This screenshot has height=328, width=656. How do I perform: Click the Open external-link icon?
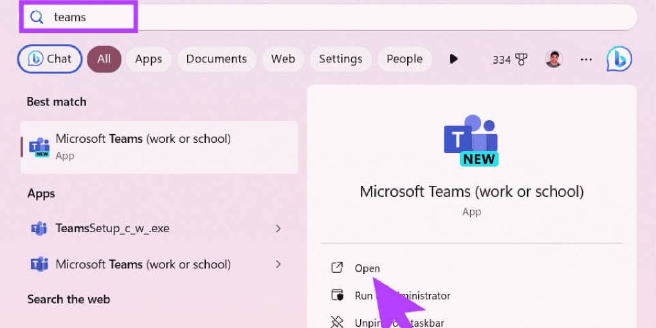click(337, 268)
